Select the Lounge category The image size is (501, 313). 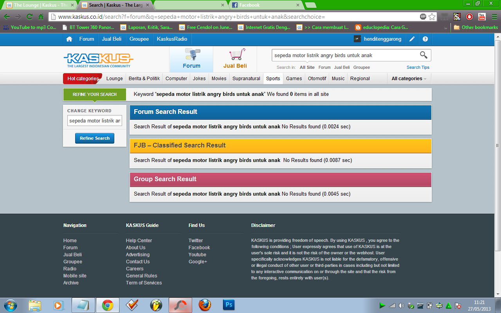pos(114,79)
